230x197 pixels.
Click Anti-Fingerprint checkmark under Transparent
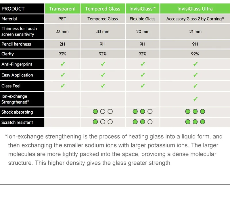[x=63, y=64]
